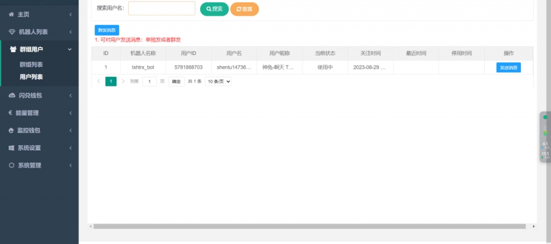Click the green dot on floating widget
This screenshot has width=551, height=244.
(545, 117)
